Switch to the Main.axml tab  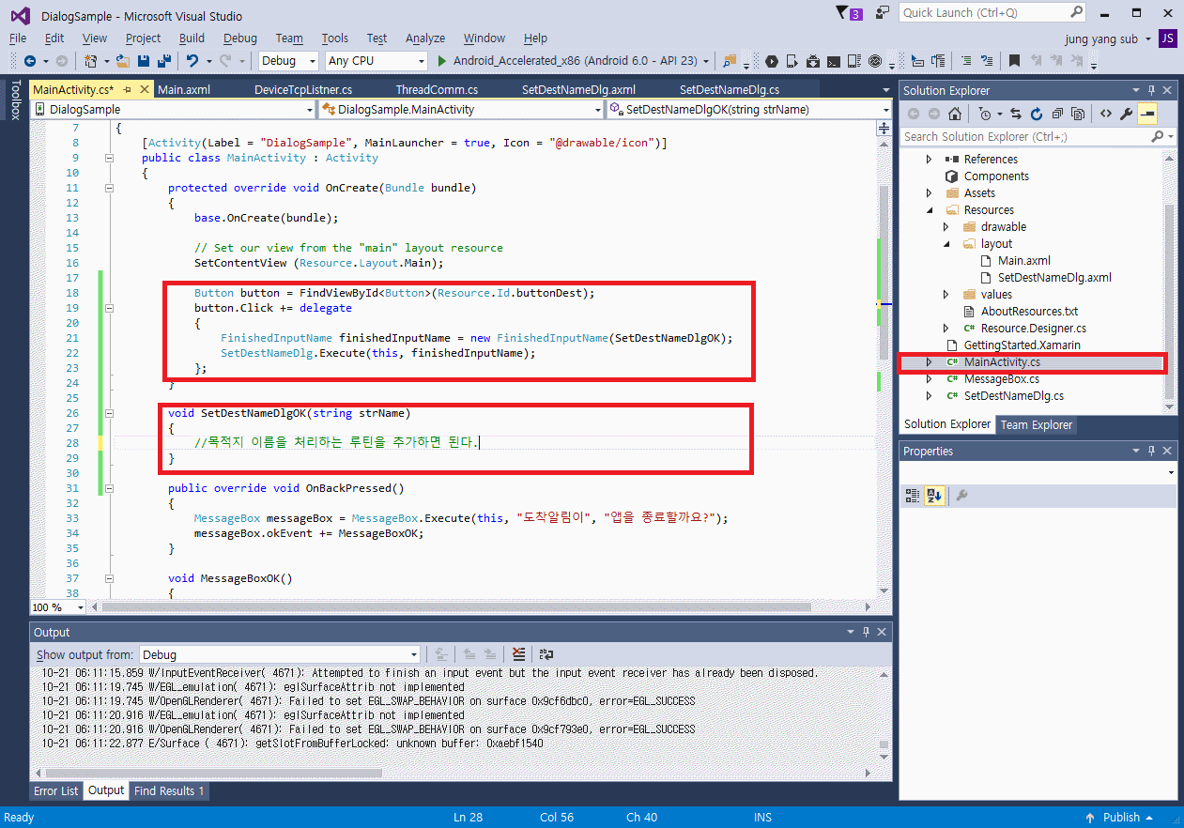click(x=184, y=90)
